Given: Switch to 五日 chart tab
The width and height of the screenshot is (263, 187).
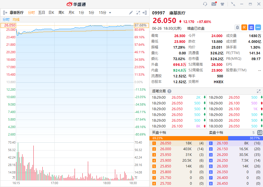Looking at the screenshot, I should (x=41, y=13).
